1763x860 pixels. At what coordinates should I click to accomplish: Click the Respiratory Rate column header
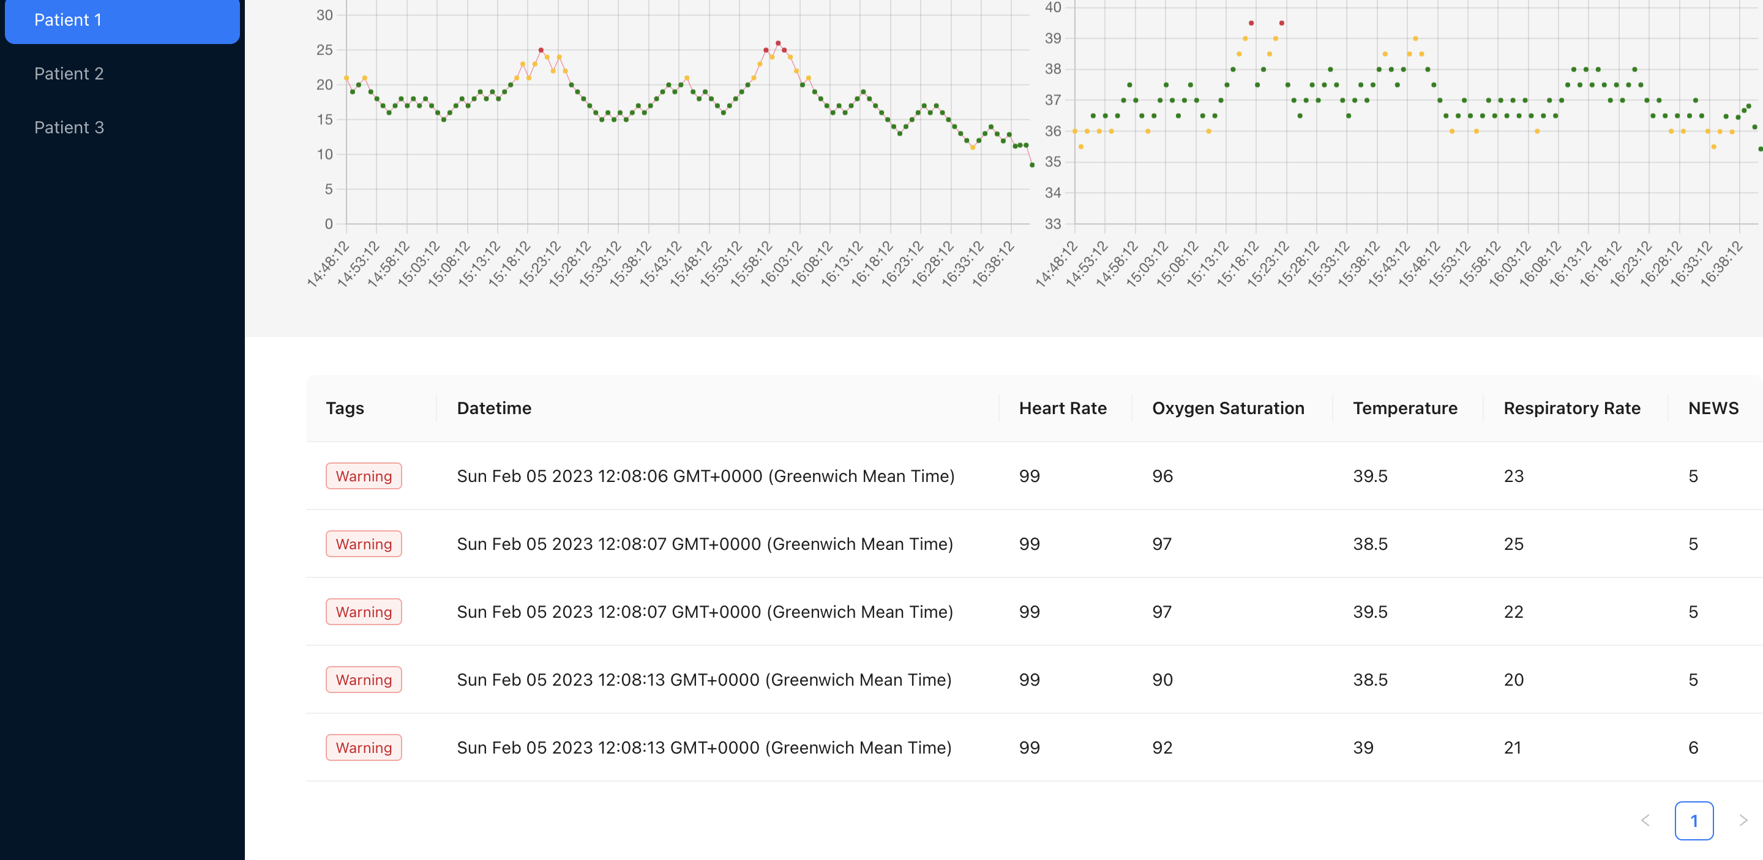1571,407
